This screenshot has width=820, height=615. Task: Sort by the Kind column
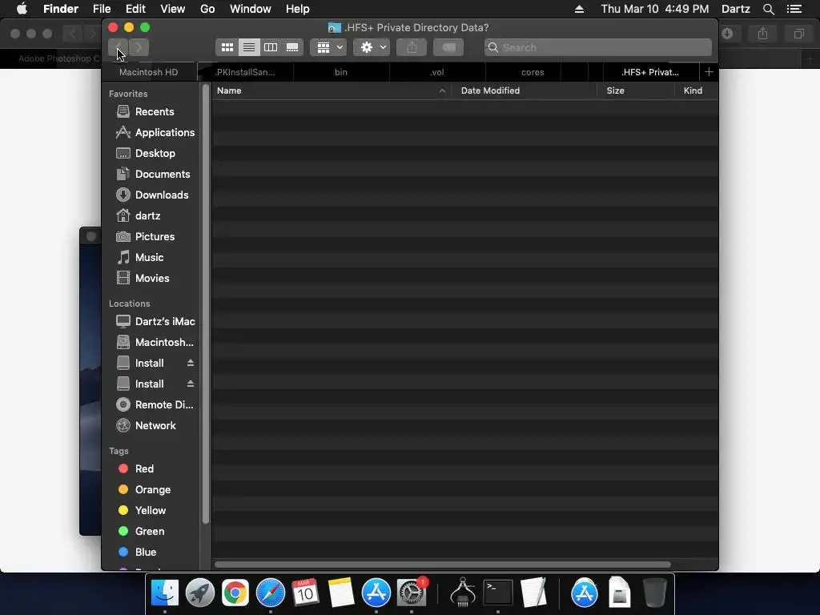pyautogui.click(x=696, y=90)
